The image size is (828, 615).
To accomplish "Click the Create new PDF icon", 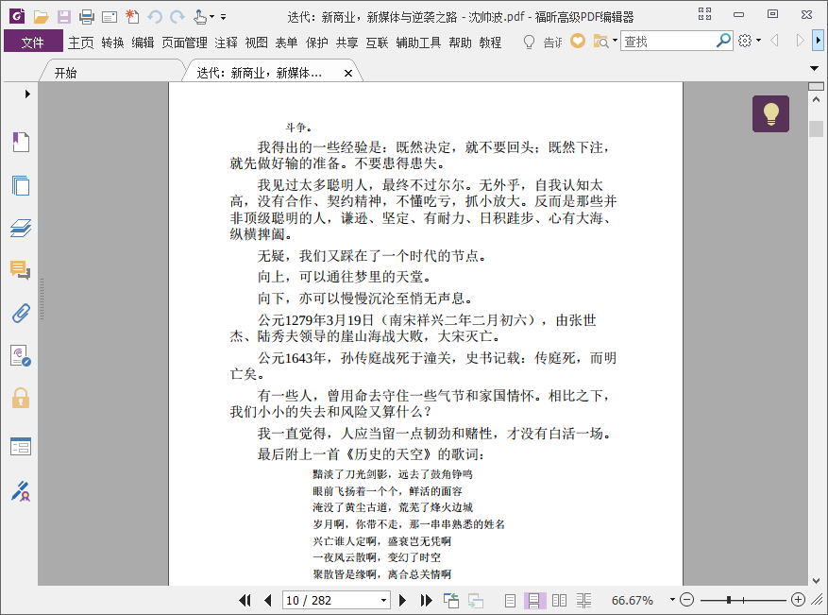I will pos(132,17).
